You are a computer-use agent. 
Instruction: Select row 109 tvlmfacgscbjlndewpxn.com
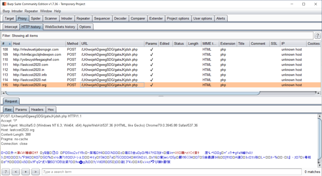pyautogui.click(x=161, y=55)
